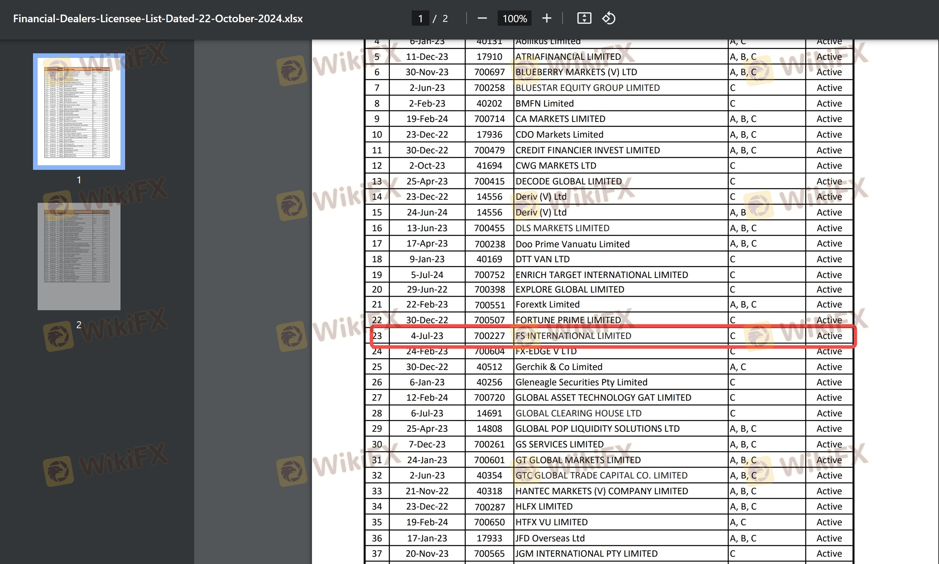This screenshot has width=939, height=564.
Task: Click the FS INTERNATIONAL LIMITED cell
Action: (x=573, y=336)
